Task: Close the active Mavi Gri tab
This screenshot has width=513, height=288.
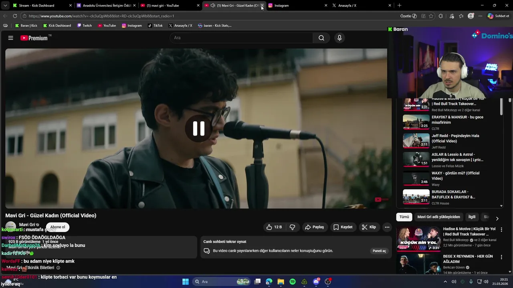Action: 262,6
